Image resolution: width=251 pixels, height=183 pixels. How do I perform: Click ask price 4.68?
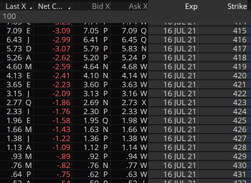point(130,67)
